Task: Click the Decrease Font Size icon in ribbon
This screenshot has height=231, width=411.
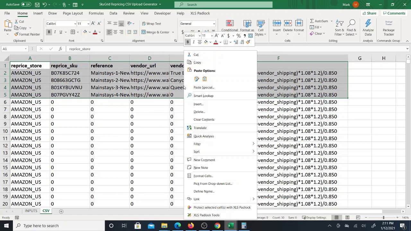Action: [99, 23]
